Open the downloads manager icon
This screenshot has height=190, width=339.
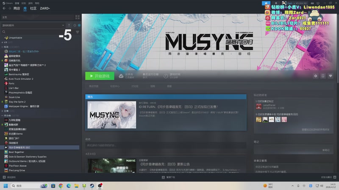coord(163,177)
